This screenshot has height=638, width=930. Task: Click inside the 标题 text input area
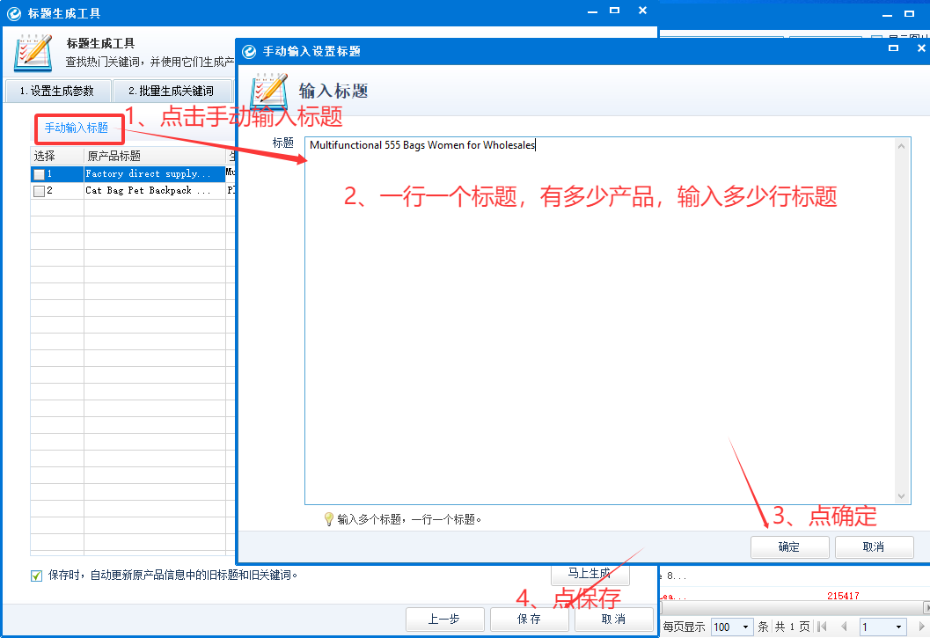598,317
